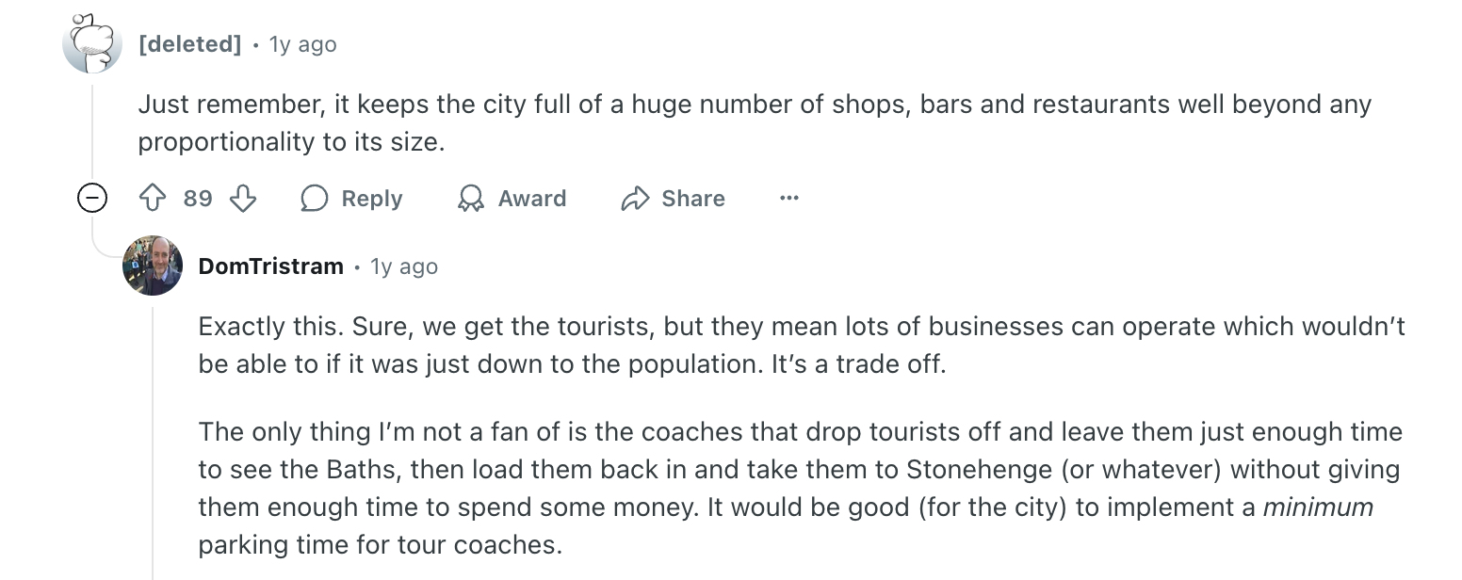Visit the DomTristram username link
This screenshot has height=580, width=1462.
(x=270, y=266)
